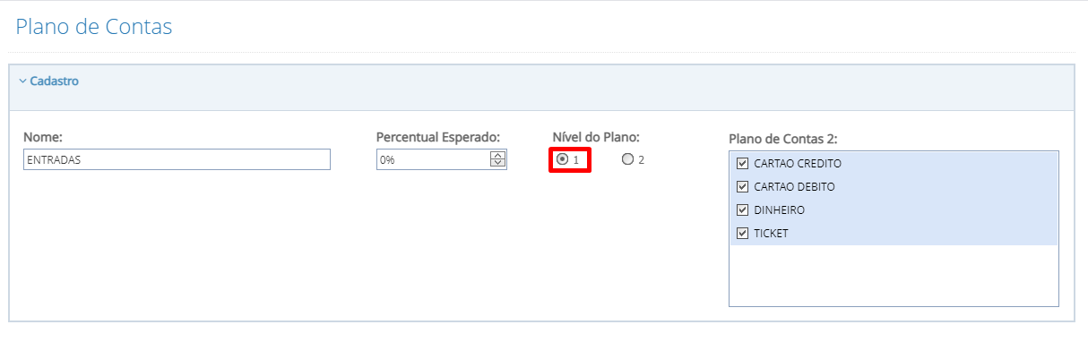1088x359 pixels.
Task: Select Nível do Plano option 1
Action: (x=562, y=159)
